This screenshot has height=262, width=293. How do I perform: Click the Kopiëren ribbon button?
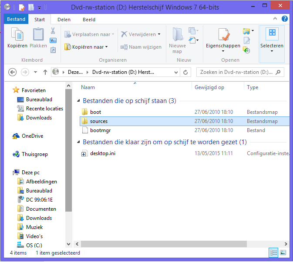coord(17,38)
